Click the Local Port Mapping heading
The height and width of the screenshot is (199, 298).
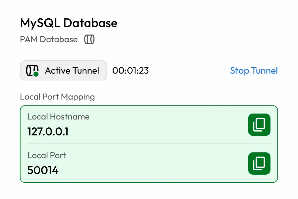[x=57, y=97]
